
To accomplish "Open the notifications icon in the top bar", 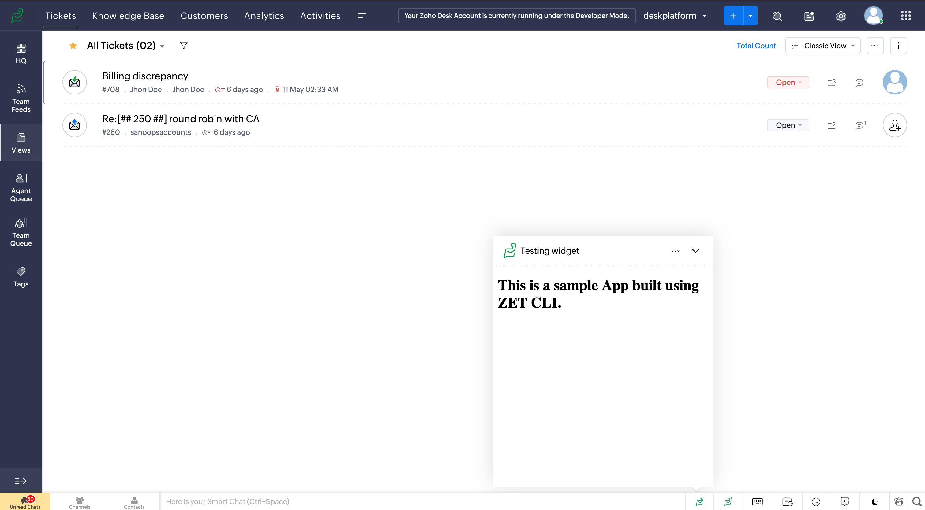I will (809, 16).
